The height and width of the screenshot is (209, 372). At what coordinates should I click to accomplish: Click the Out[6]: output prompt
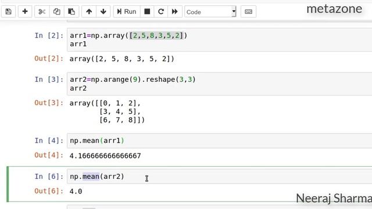(49, 191)
